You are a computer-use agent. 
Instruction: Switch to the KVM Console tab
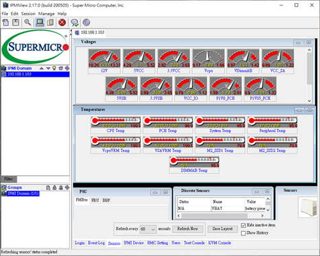220,243
